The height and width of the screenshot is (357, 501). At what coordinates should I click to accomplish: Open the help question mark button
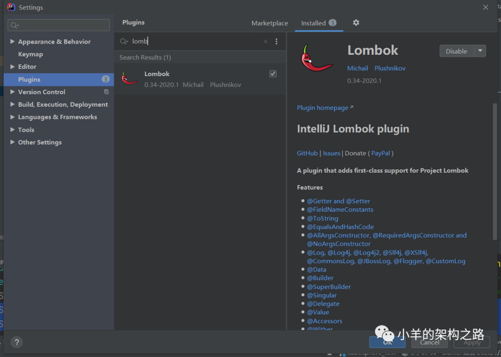point(17,342)
